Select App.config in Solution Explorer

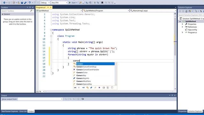(x=193, y=30)
